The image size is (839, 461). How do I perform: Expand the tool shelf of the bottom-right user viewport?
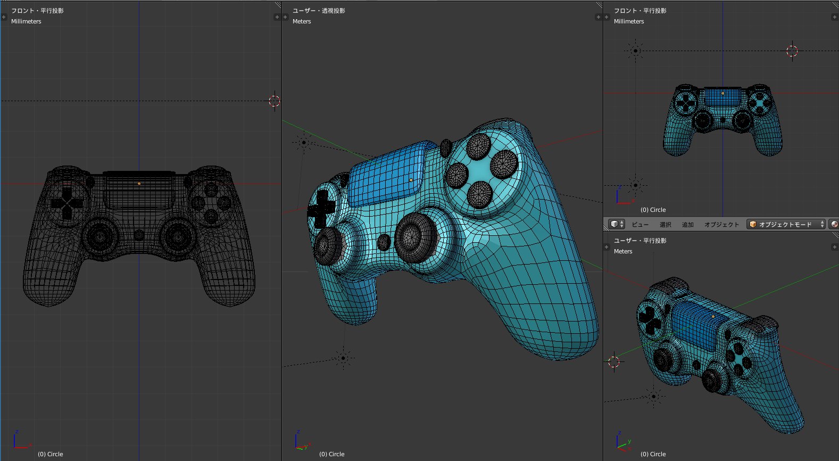point(607,247)
